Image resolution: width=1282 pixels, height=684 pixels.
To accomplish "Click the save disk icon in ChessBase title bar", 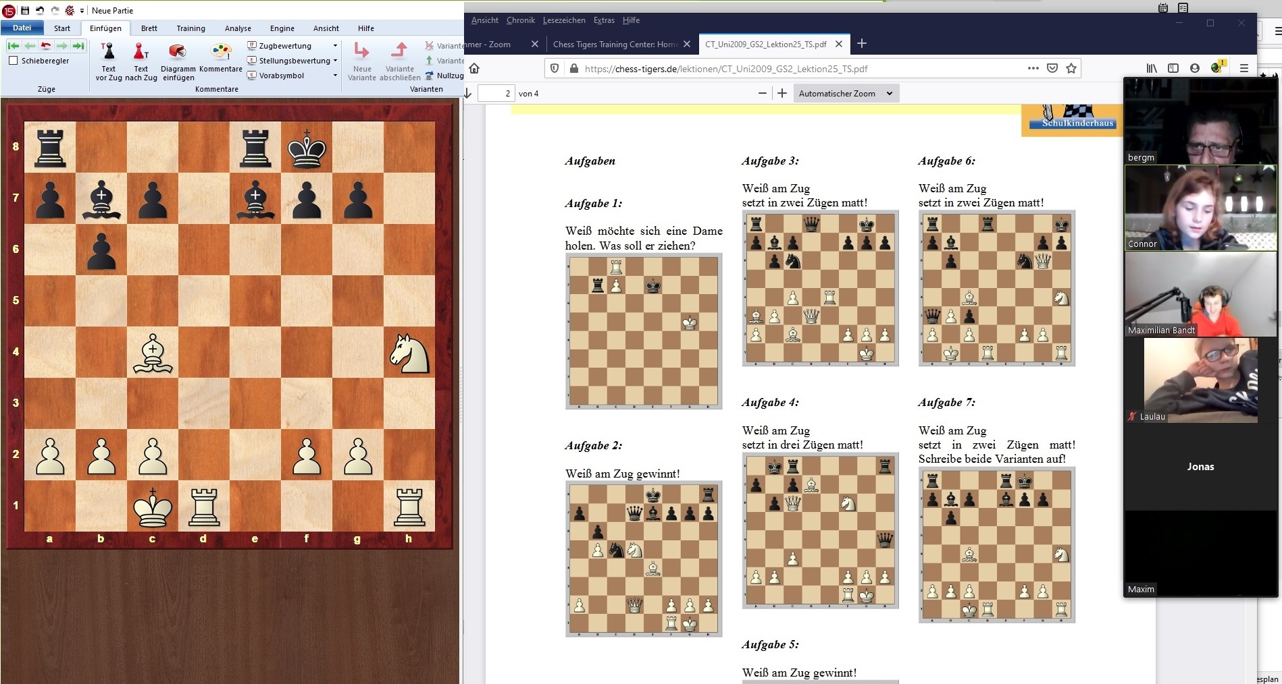I will click(25, 10).
